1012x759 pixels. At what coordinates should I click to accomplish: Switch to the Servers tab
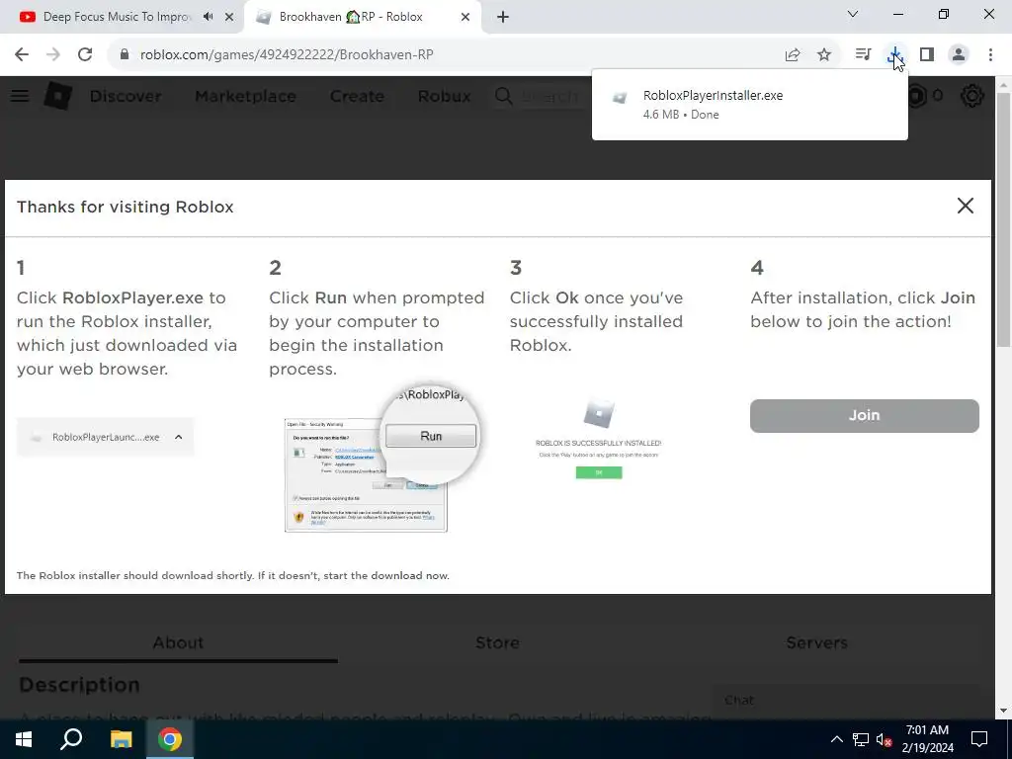(x=816, y=642)
